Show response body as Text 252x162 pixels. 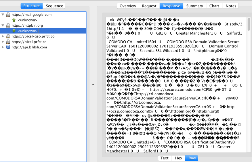tap(165, 158)
